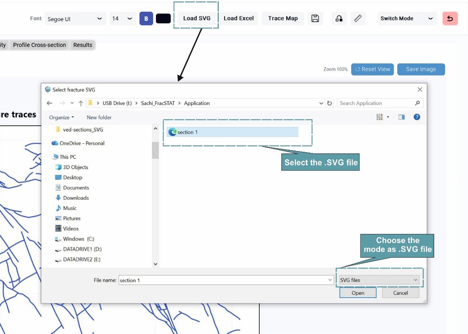Open recent locations dropdown arrow

pyautogui.click(x=72, y=103)
